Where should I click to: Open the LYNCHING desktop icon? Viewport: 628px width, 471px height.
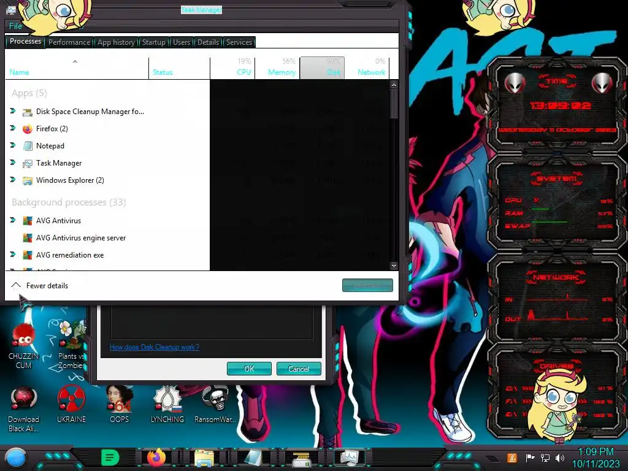tap(167, 405)
